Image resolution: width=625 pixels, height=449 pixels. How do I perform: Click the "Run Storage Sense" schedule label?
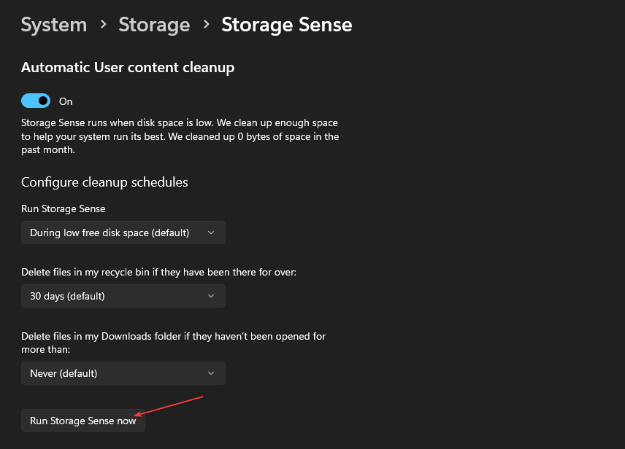point(63,208)
